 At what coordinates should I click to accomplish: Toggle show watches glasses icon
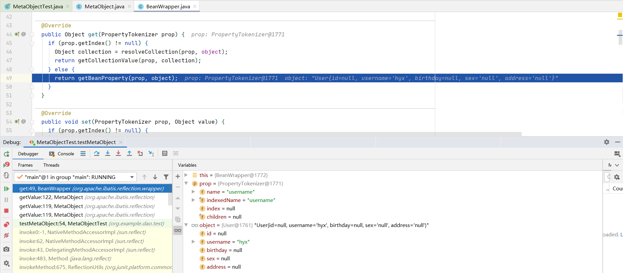click(x=178, y=230)
